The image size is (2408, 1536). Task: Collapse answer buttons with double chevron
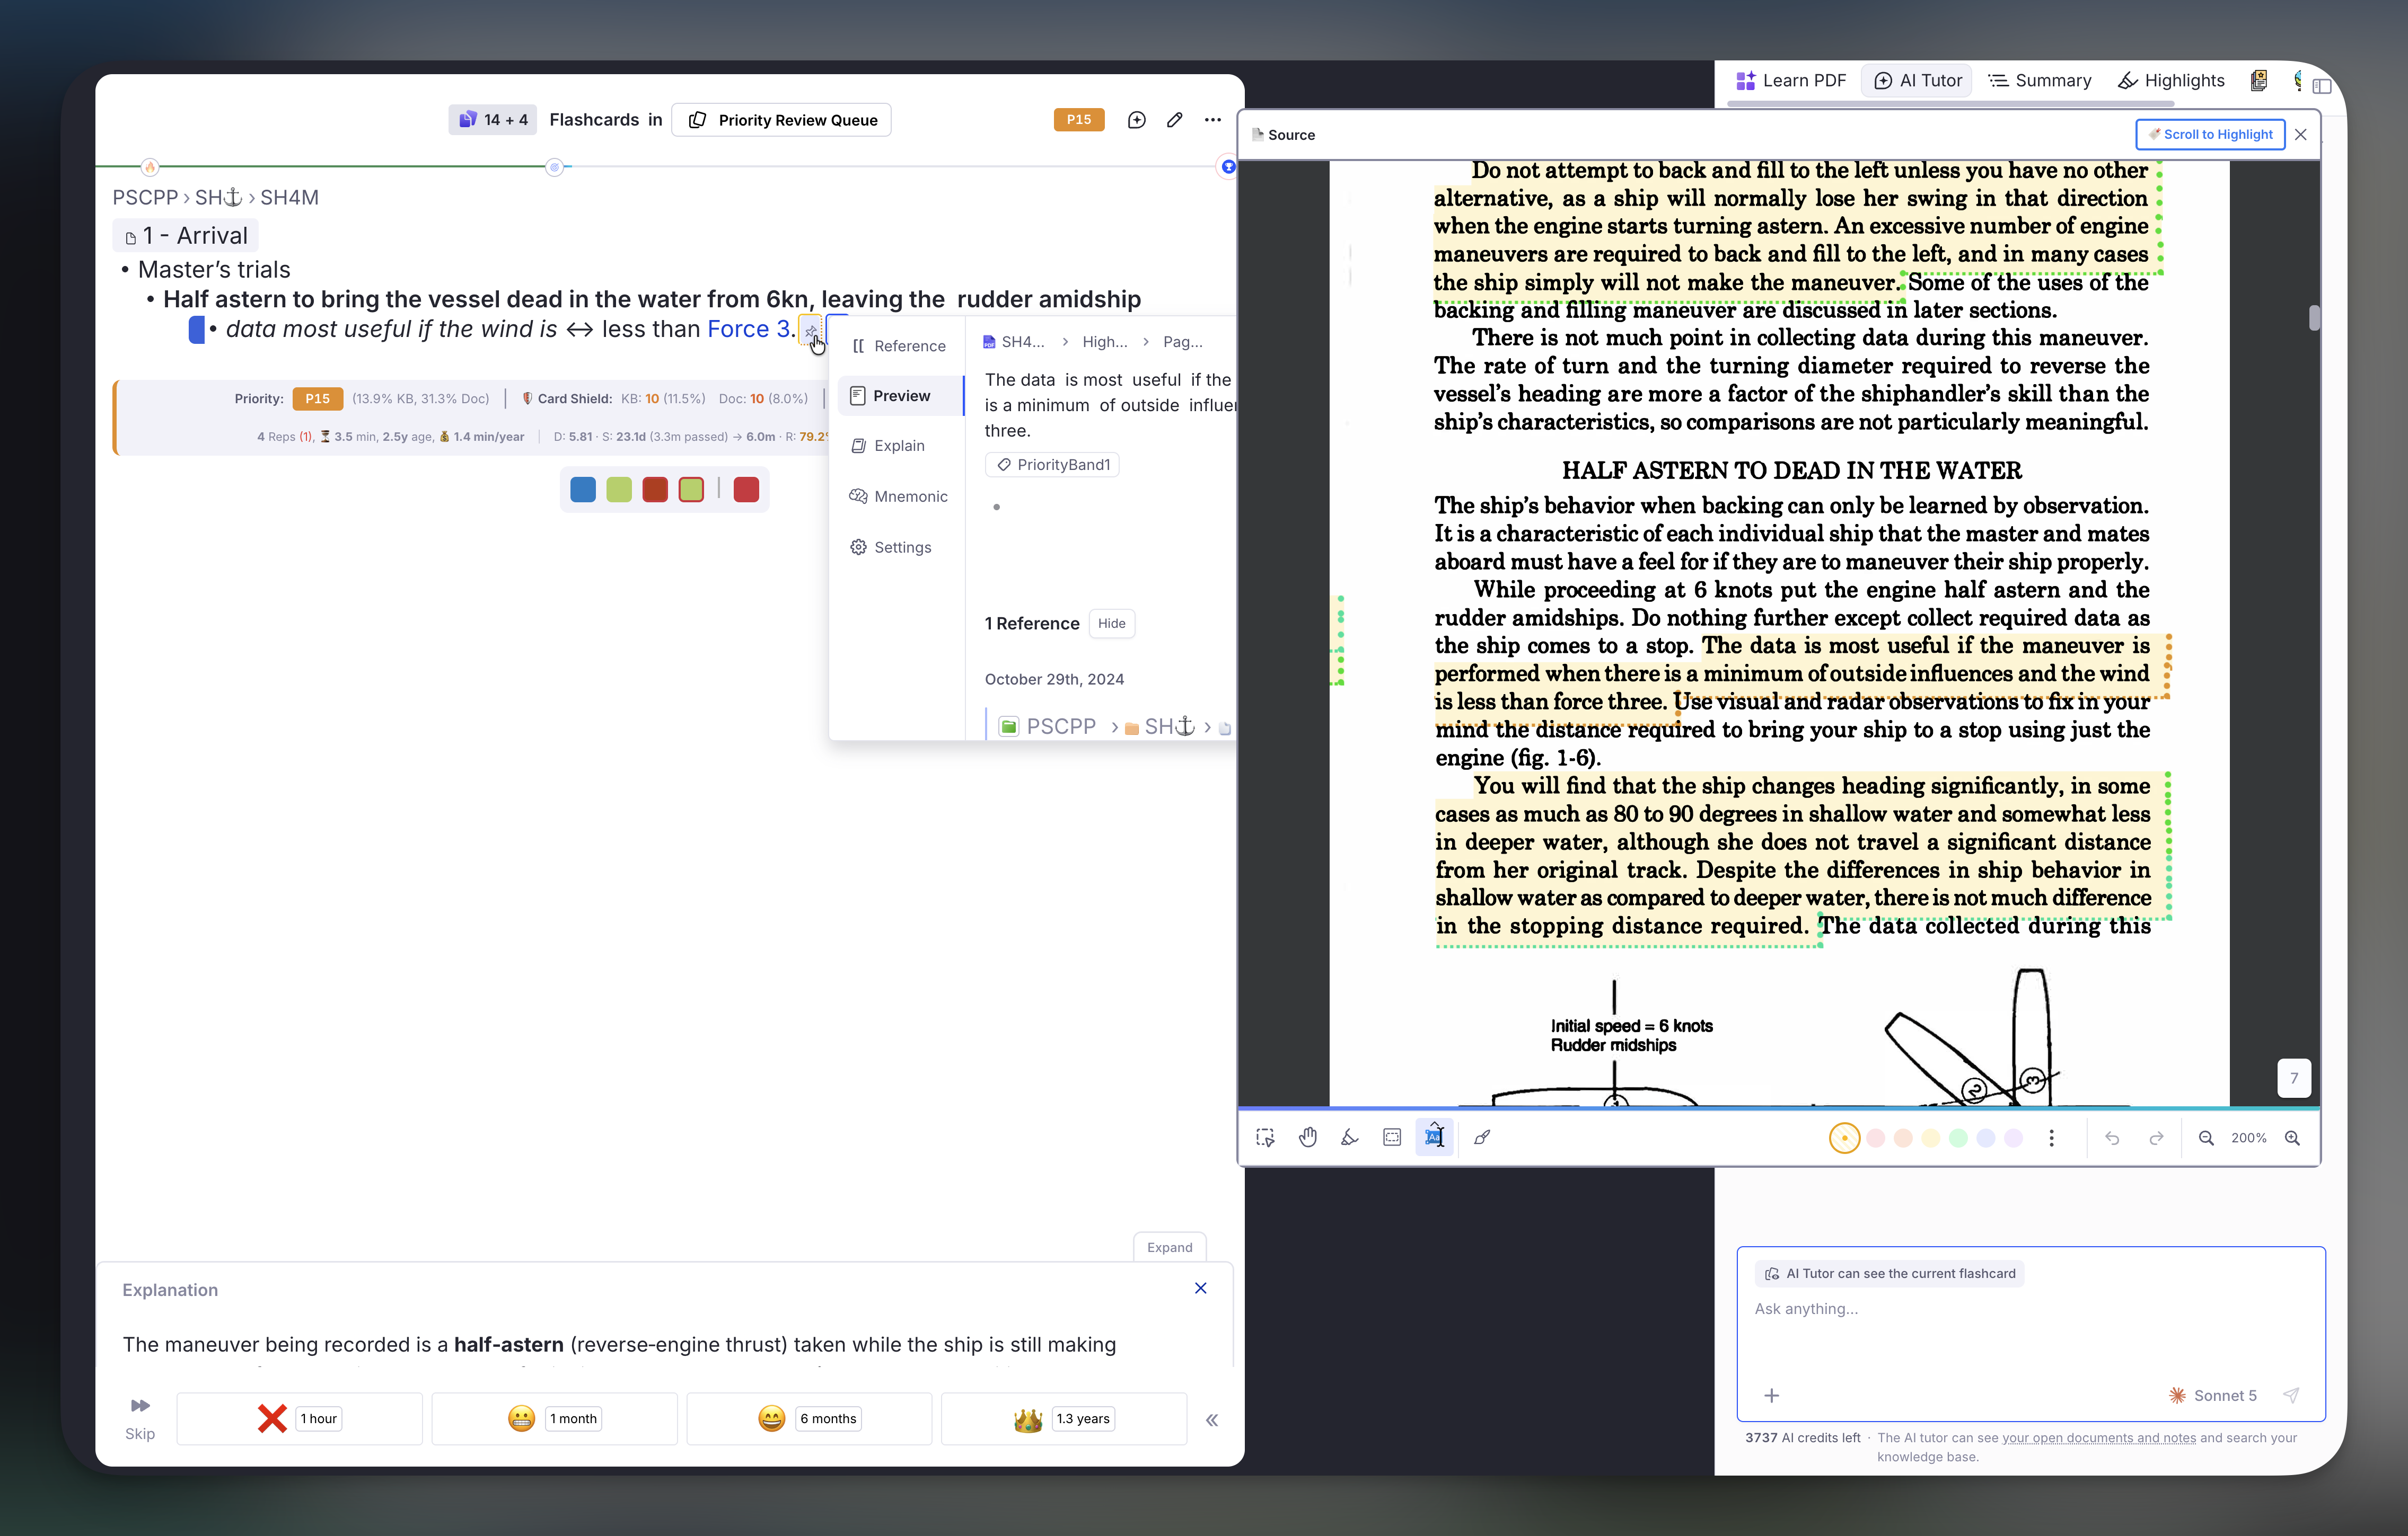[1212, 1420]
